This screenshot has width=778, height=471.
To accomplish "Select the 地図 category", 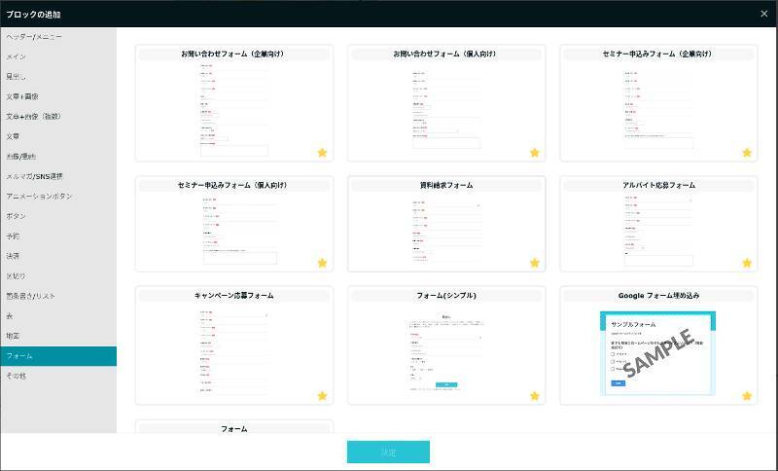I will (13, 336).
